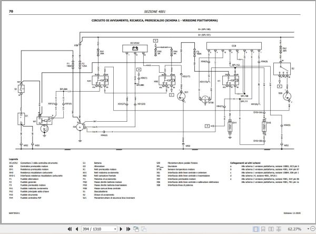
Task: Click the B+ (SPL101) line label
Action: [x=204, y=35]
